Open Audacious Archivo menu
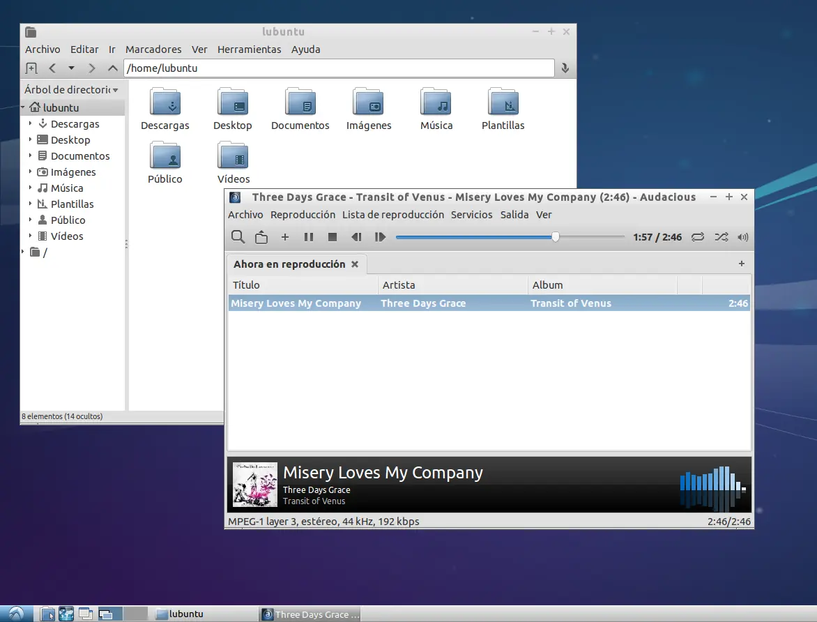The image size is (817, 622). pos(245,215)
